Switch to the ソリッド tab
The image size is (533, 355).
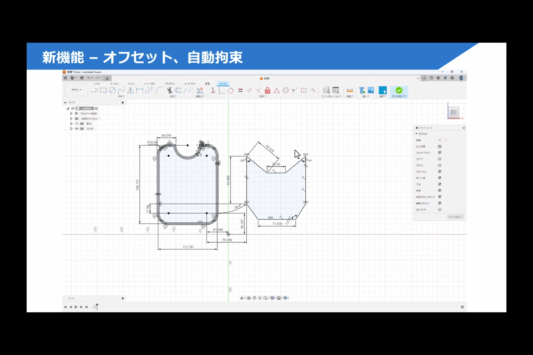pyautogui.click(x=97, y=84)
